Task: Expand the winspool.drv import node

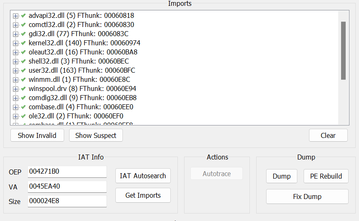Action: click(x=15, y=89)
